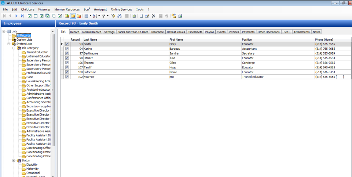
Task: Go to the next record arrow
Action: (x=16, y=16)
